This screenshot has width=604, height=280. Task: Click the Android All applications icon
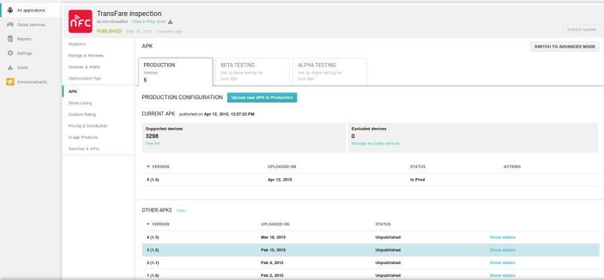[9, 10]
